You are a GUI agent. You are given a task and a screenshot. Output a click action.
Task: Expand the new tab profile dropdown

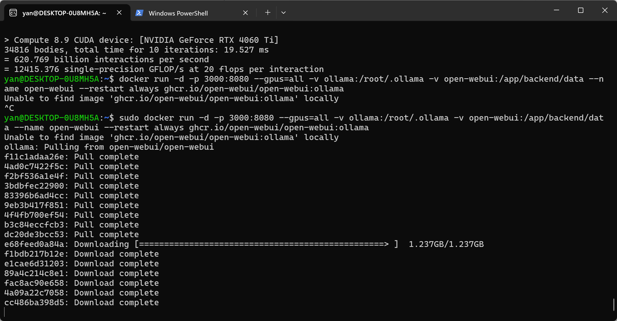[283, 12]
